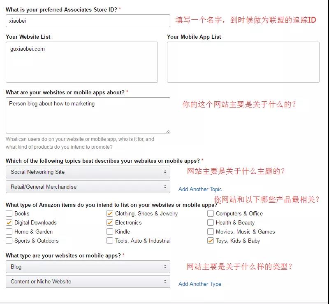Open the Retail/General Merchandise dropdown

(x=88, y=187)
